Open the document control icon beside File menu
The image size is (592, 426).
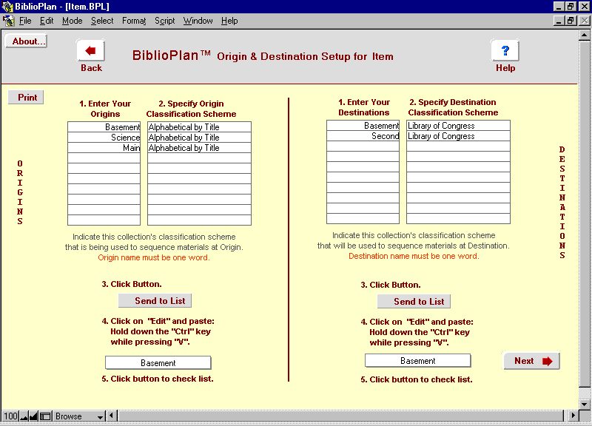(9, 21)
